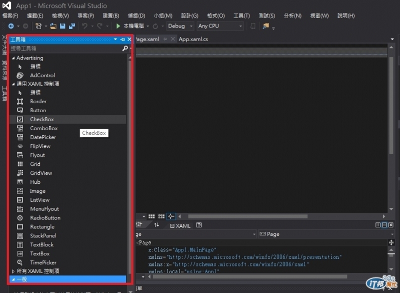
Task: Switch to the App.xaml.cs tab
Action: click(x=193, y=39)
